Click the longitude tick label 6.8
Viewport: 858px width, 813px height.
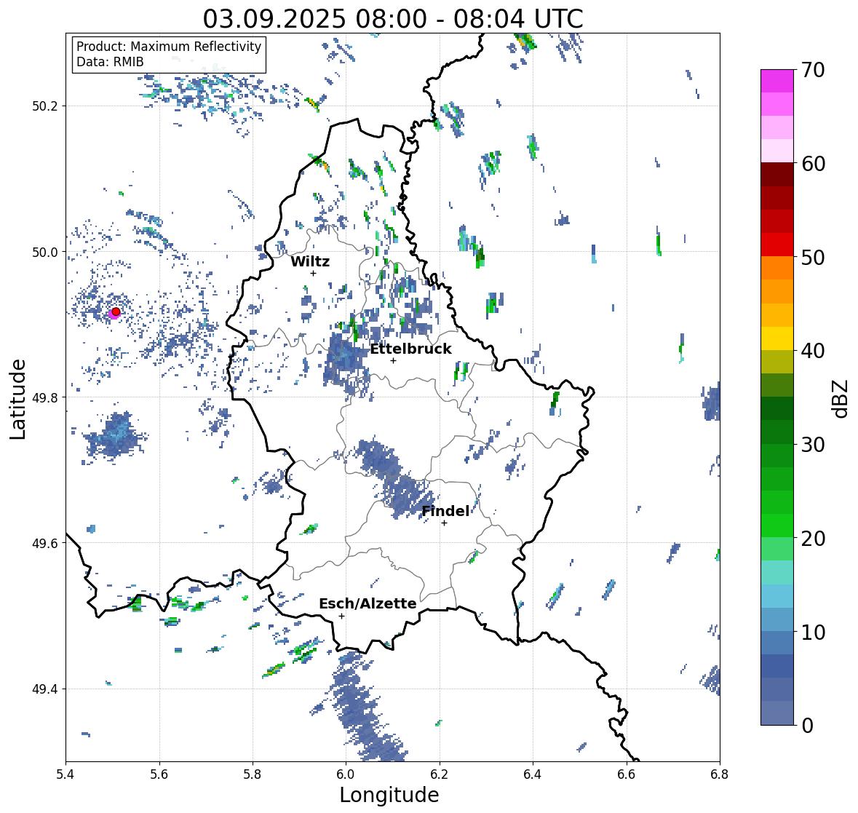(720, 774)
